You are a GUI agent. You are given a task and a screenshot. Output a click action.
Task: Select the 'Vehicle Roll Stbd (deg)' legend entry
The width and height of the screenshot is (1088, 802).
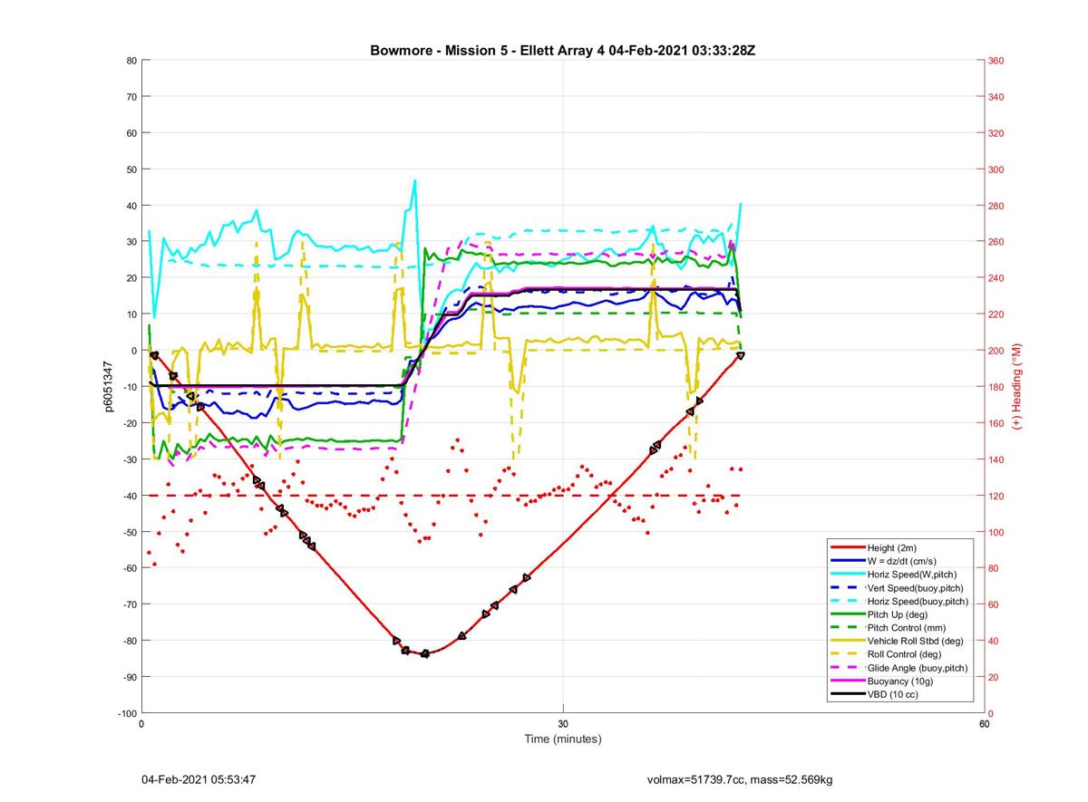897,641
